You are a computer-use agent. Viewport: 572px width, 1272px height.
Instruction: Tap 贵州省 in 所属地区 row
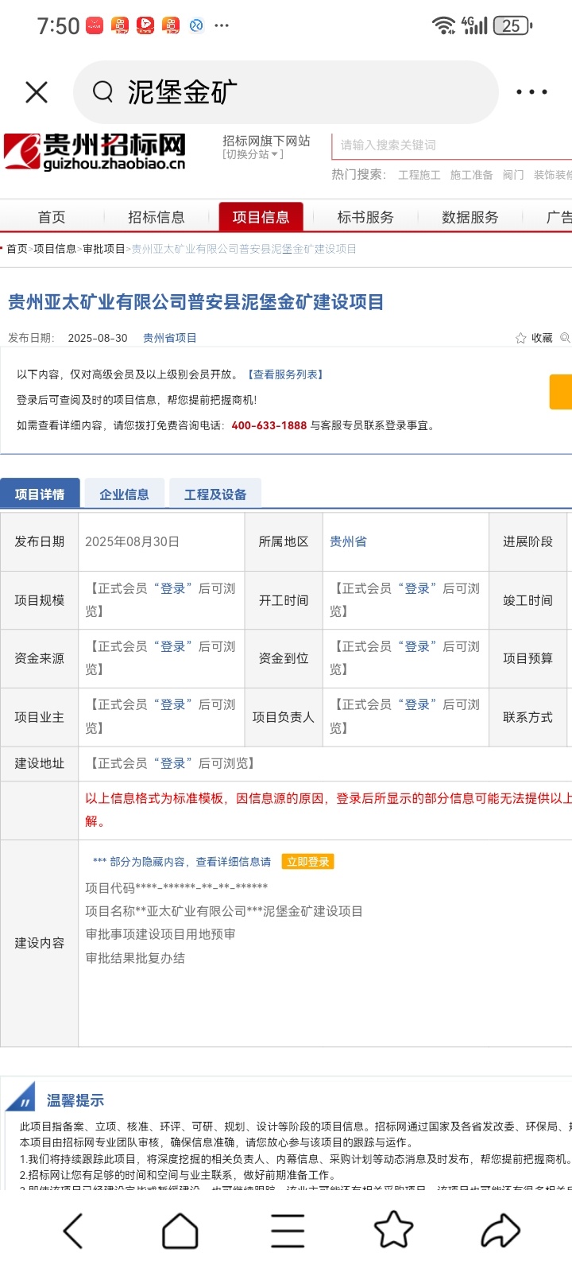point(348,541)
